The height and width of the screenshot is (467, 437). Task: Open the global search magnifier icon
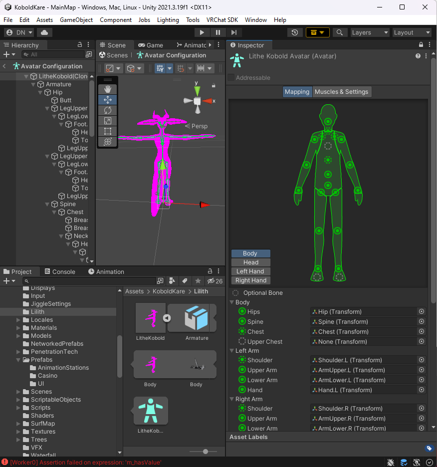tap(340, 32)
